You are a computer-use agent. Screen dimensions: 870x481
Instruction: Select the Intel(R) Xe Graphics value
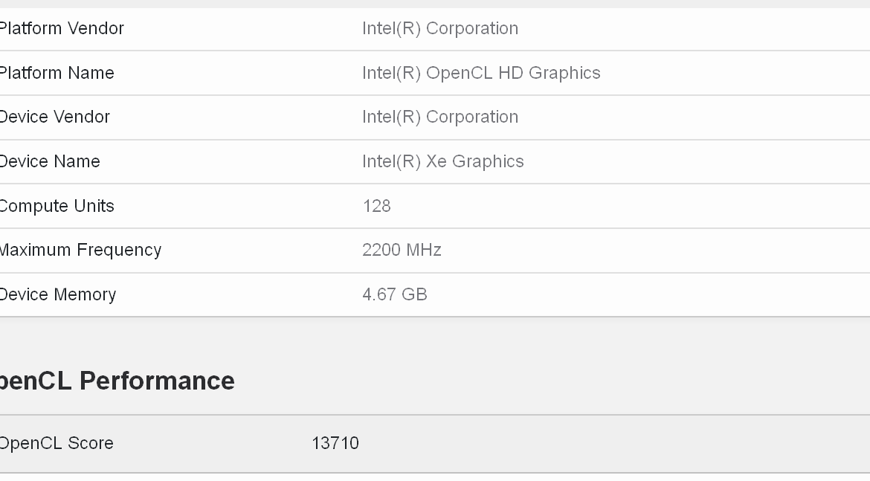pyautogui.click(x=442, y=161)
